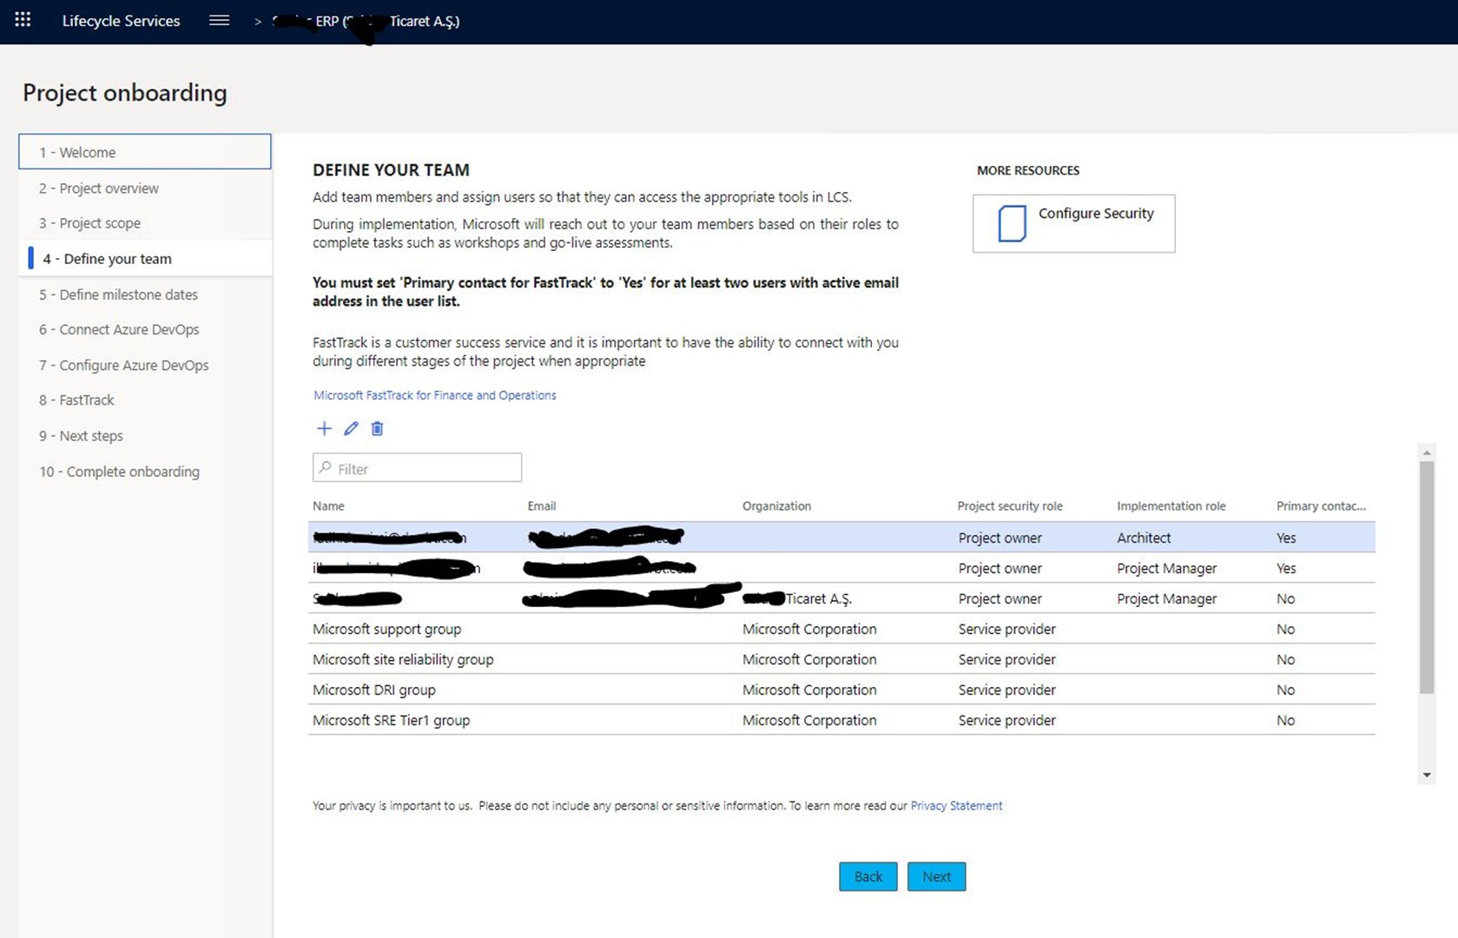Click the Back button
Viewport: 1458px width, 938px height.
pyautogui.click(x=868, y=876)
